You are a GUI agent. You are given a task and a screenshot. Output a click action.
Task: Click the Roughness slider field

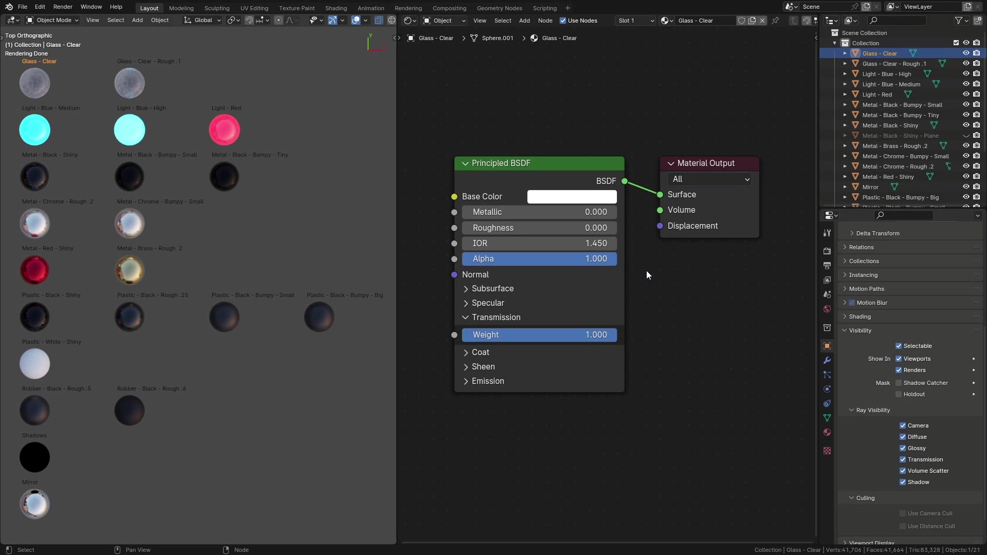[x=539, y=228]
